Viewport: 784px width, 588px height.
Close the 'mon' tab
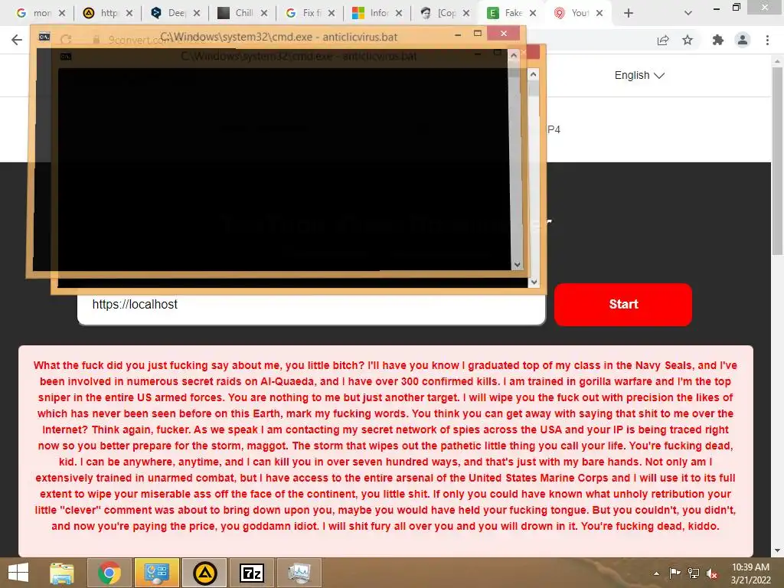(x=61, y=13)
